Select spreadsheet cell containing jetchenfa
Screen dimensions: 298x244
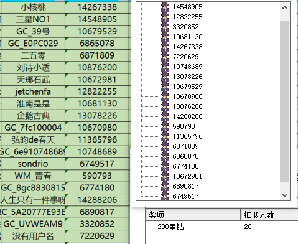point(33,91)
